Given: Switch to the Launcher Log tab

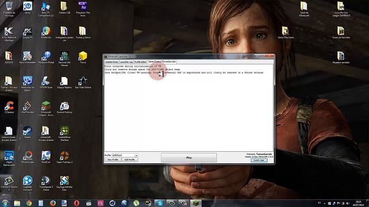Looking at the screenshot, I should coord(126,62).
